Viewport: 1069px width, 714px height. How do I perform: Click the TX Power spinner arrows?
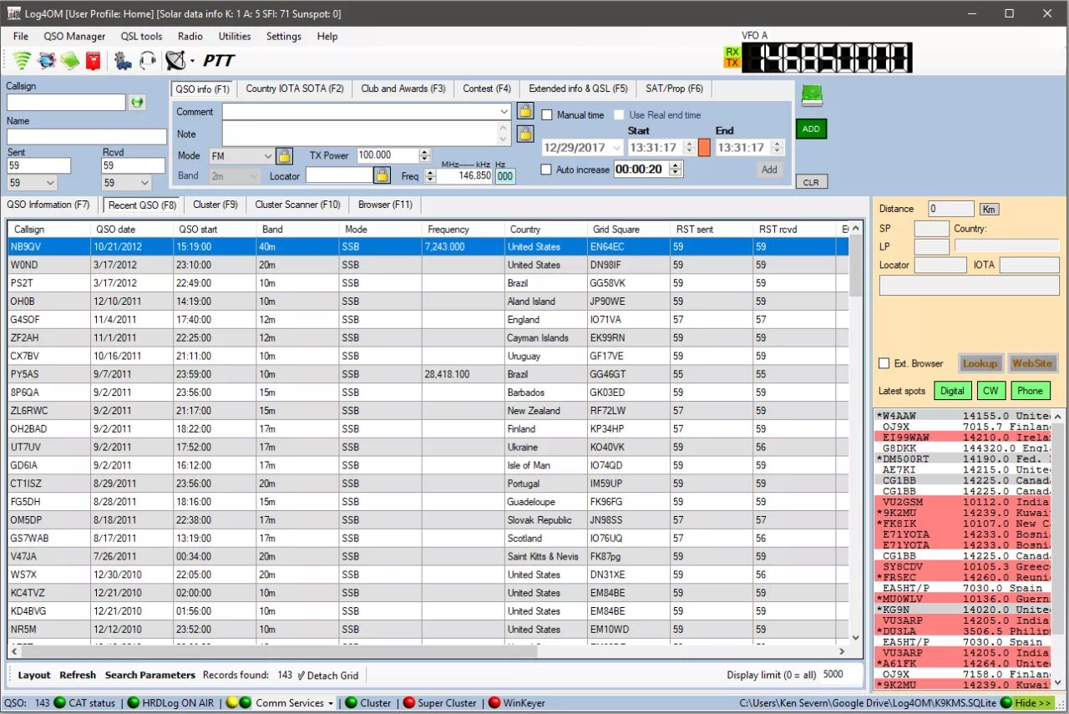pos(424,155)
